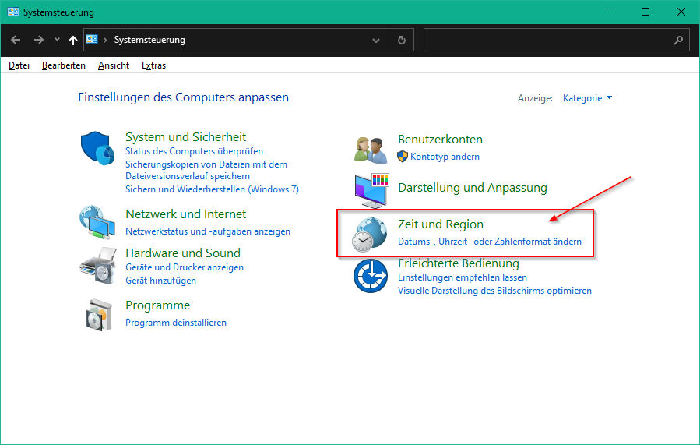
Task: Click the address bar breadcrumb chevron
Action: pos(105,40)
